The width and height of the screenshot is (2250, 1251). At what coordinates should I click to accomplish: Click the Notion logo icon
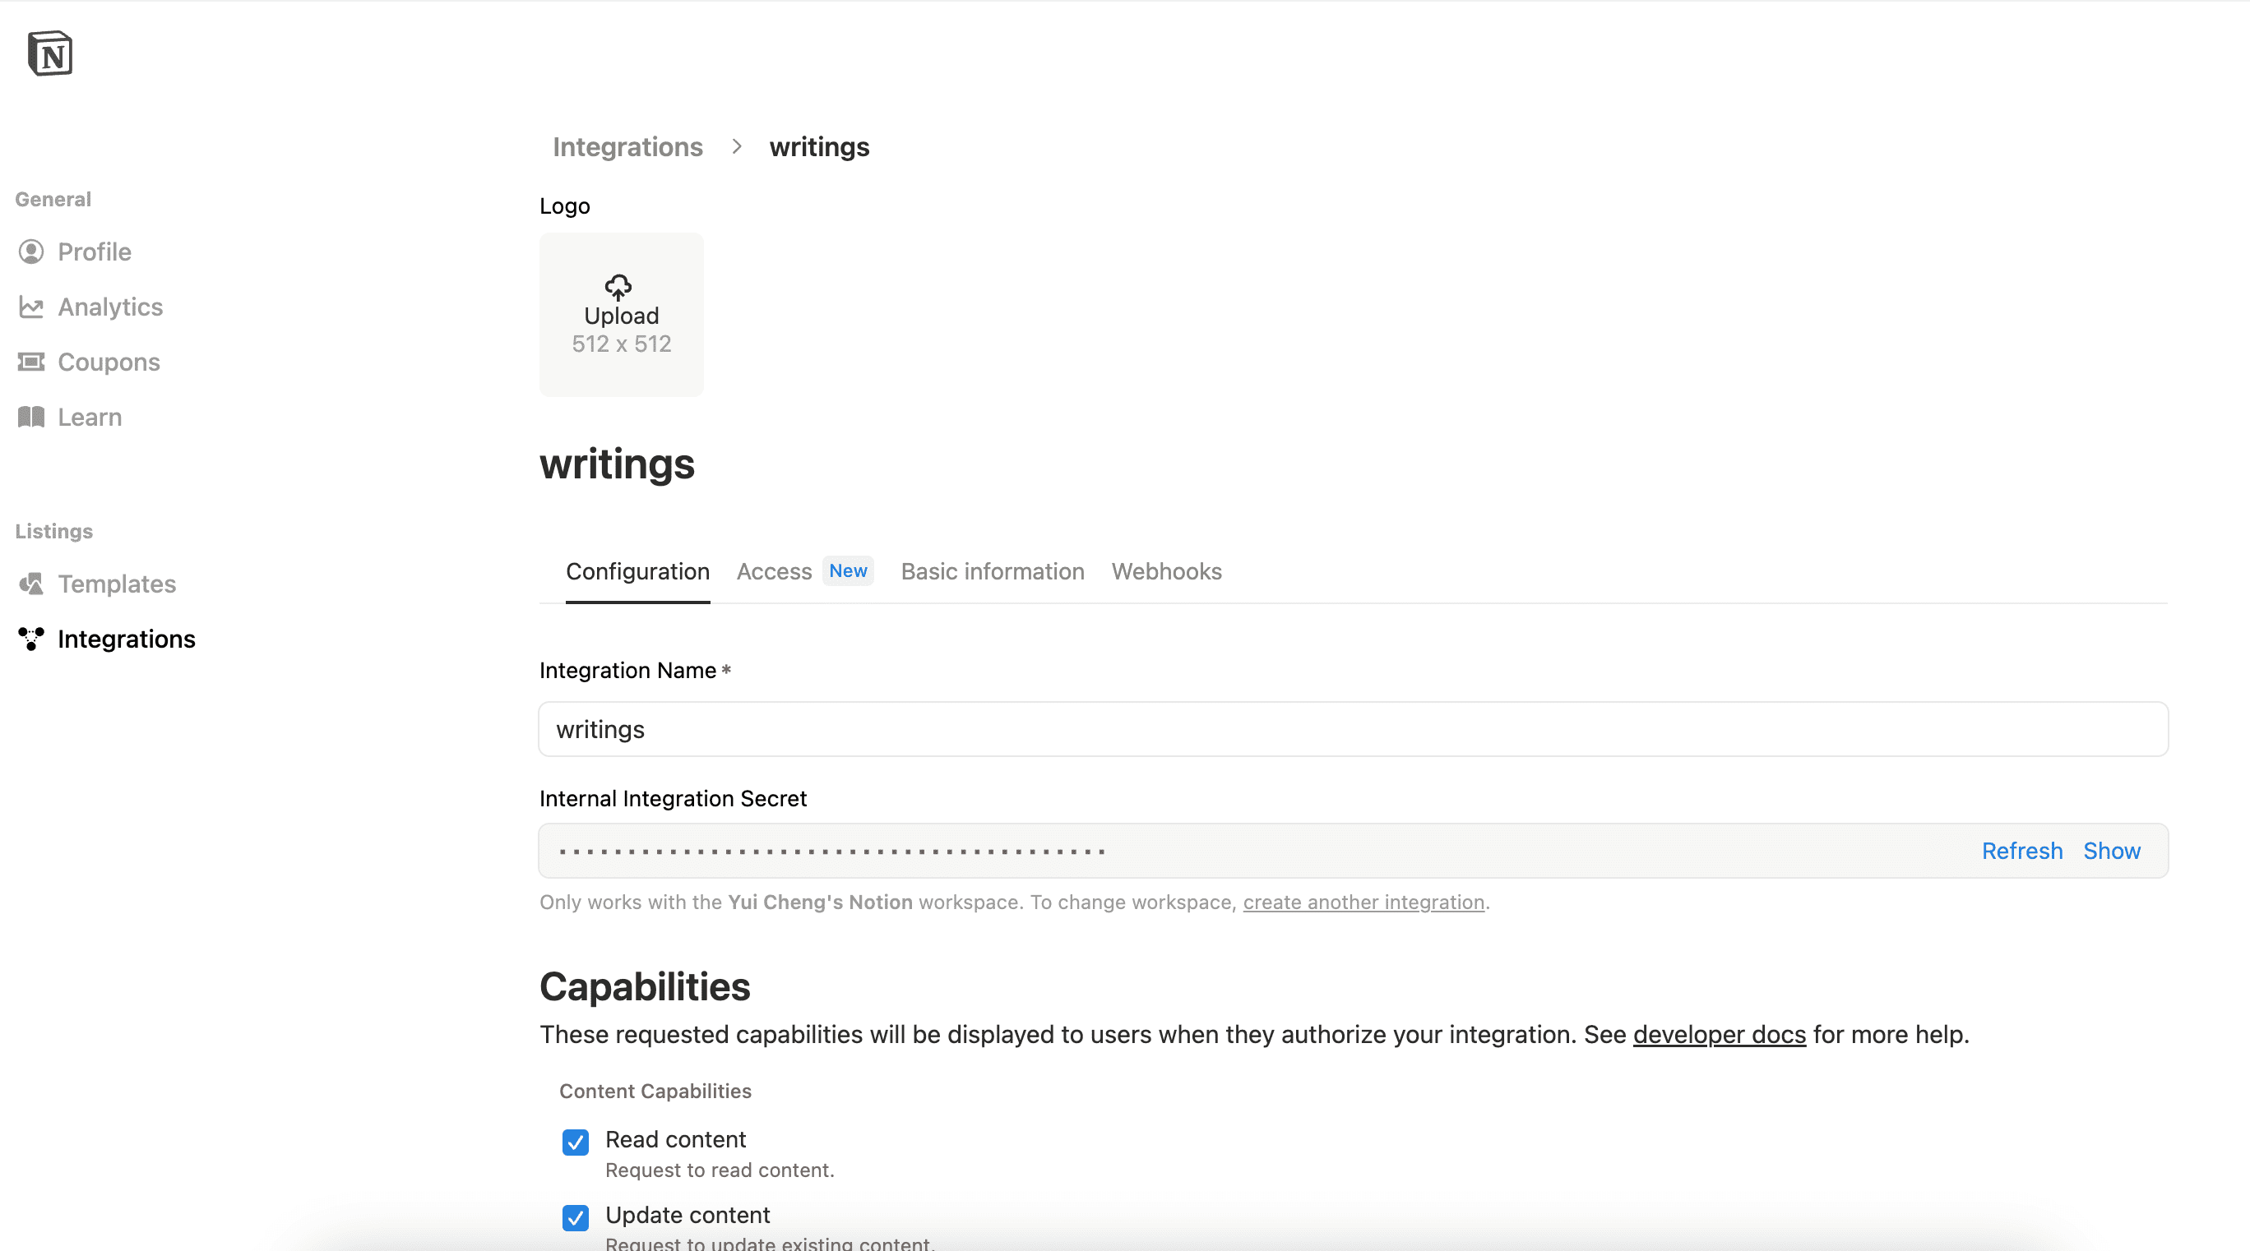tap(50, 54)
